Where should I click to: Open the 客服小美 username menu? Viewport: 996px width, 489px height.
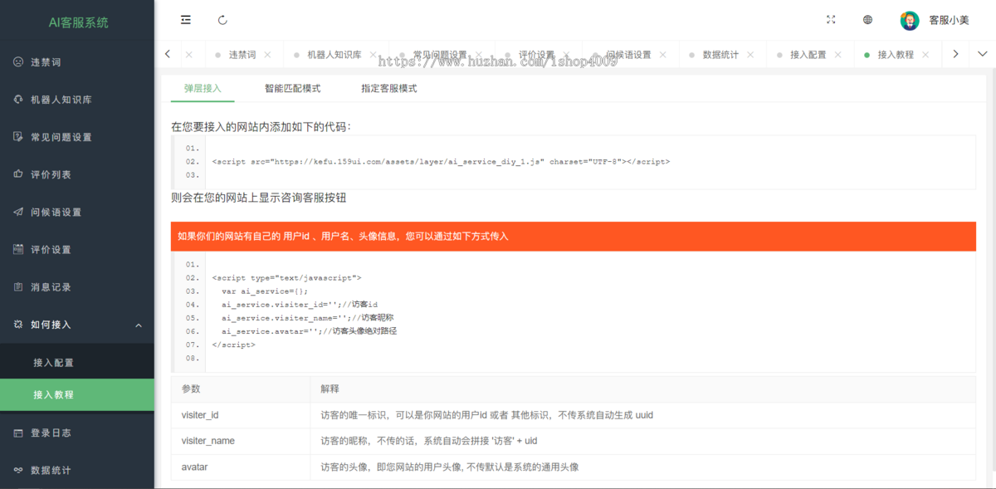(x=949, y=21)
